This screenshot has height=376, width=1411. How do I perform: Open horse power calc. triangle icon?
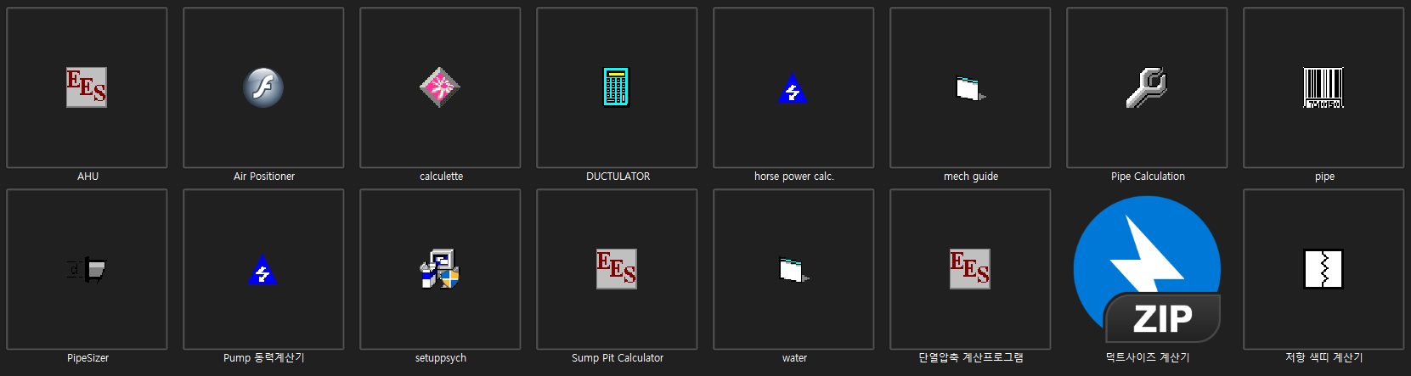click(793, 88)
